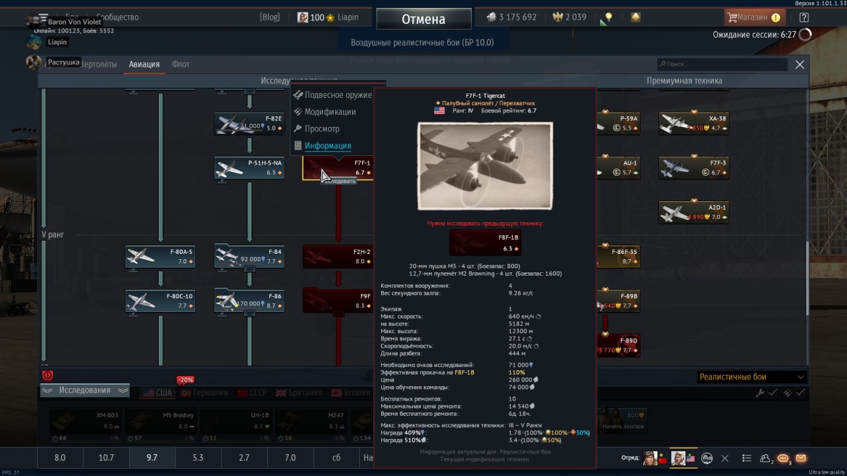Screen dimensions: 847x476
Task: Select the P-51H-5-NA aircraft card
Action: 249,168
